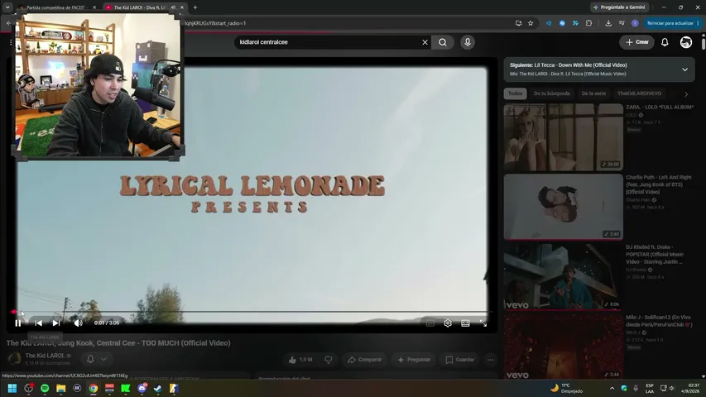This screenshot has height=397, width=706.
Task: Open Steam from the taskbar
Action: tap(157, 388)
